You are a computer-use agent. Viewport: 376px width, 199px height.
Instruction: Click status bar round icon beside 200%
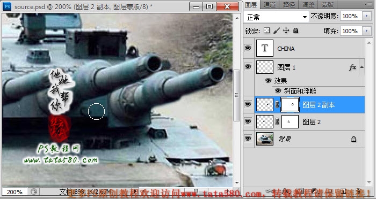click(x=34, y=192)
